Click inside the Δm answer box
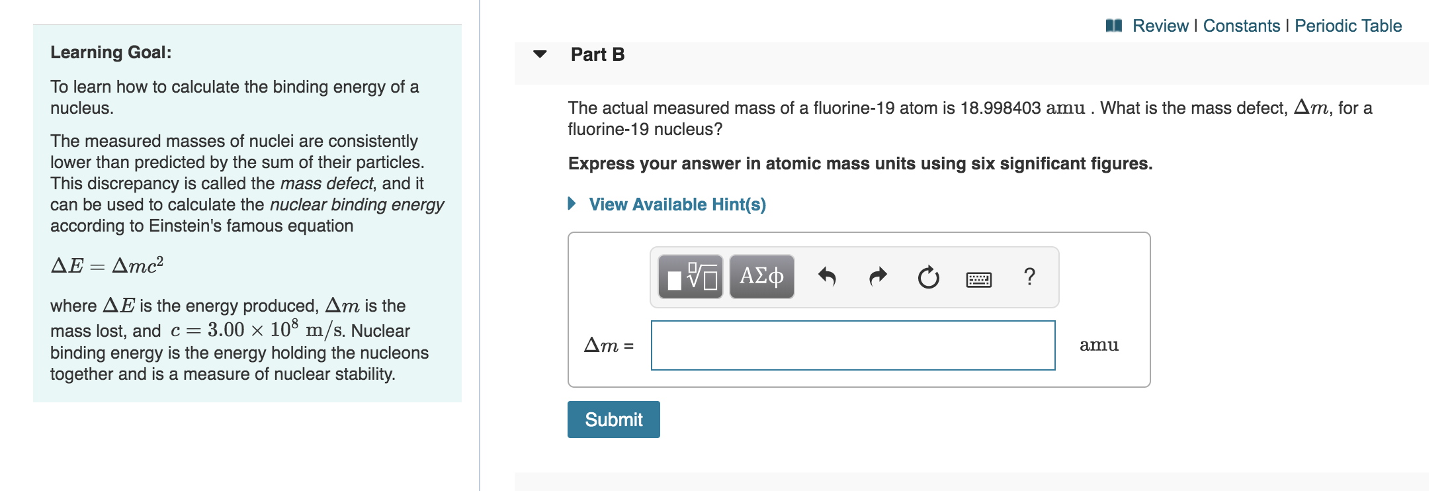Viewport: 1454px width, 491px height. (853, 344)
